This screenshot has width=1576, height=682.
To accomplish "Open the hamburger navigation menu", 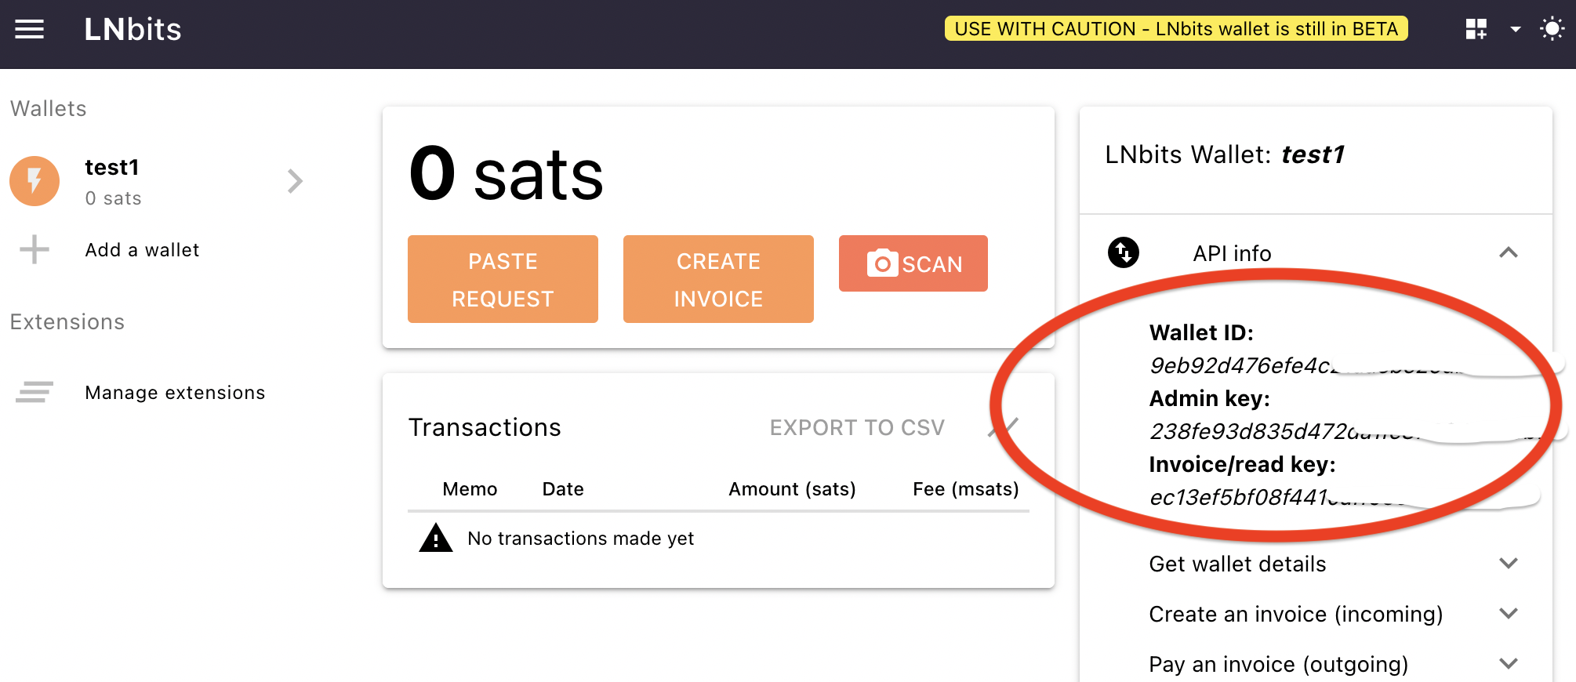I will click(29, 28).
